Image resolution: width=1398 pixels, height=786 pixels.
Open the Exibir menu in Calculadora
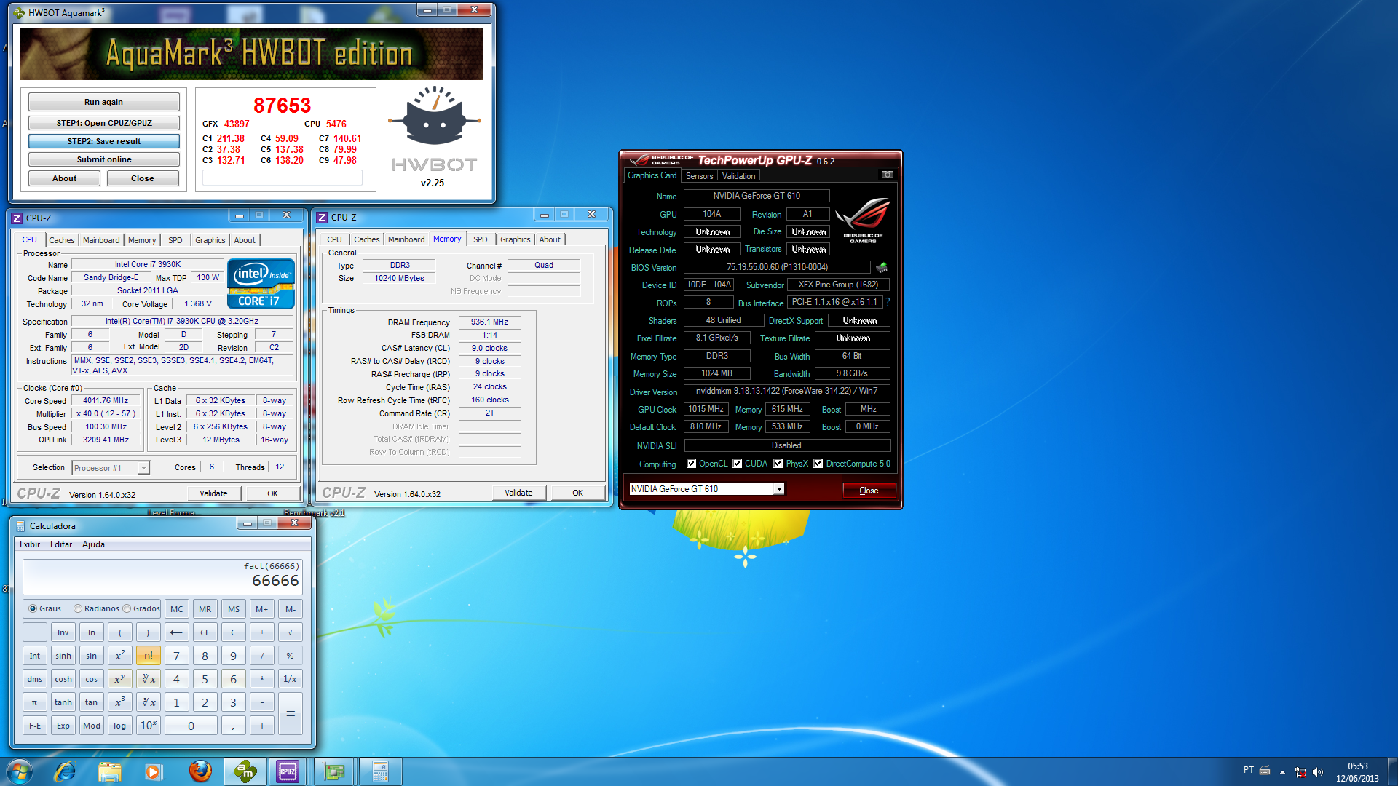tap(30, 544)
